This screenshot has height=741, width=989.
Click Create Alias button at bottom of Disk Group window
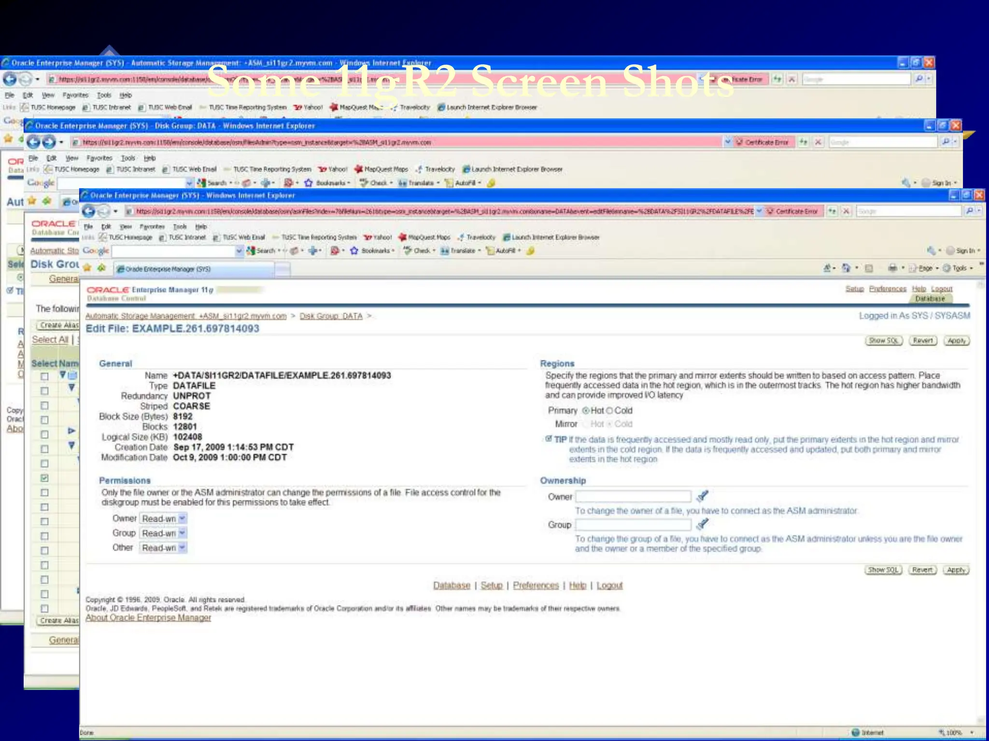(x=59, y=620)
